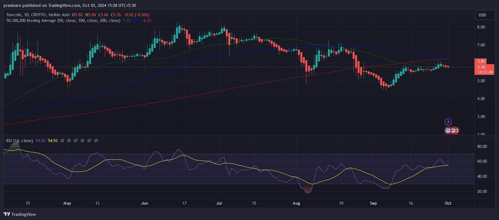
Task: Click the 1D interval text in the legend
Action: coord(26,15)
